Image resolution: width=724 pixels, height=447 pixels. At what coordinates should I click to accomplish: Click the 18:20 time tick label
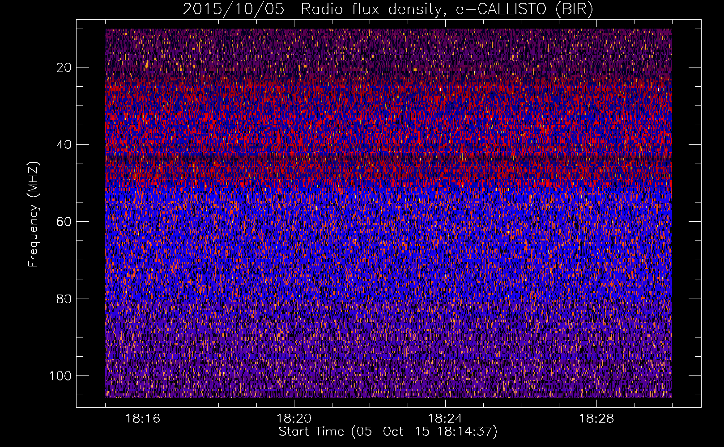[294, 418]
